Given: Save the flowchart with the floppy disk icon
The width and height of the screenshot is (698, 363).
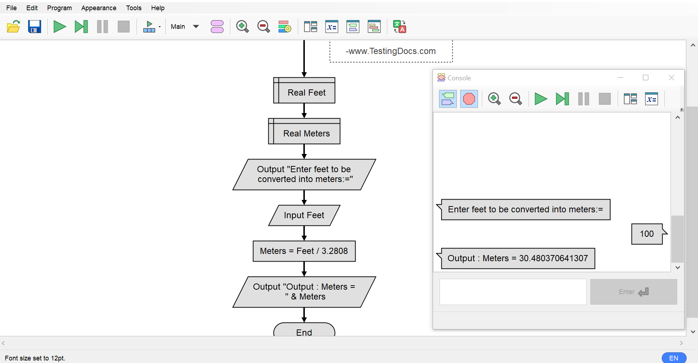Looking at the screenshot, I should (x=35, y=27).
